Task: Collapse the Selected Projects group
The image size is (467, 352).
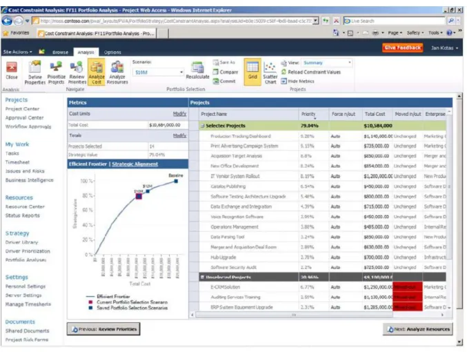Action: [x=203, y=126]
